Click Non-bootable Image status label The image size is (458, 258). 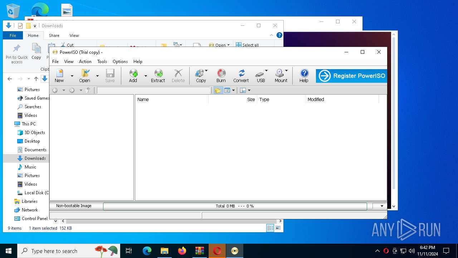74,206
